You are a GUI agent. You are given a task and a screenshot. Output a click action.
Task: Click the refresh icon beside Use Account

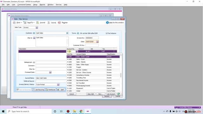pyautogui.click(x=118, y=94)
